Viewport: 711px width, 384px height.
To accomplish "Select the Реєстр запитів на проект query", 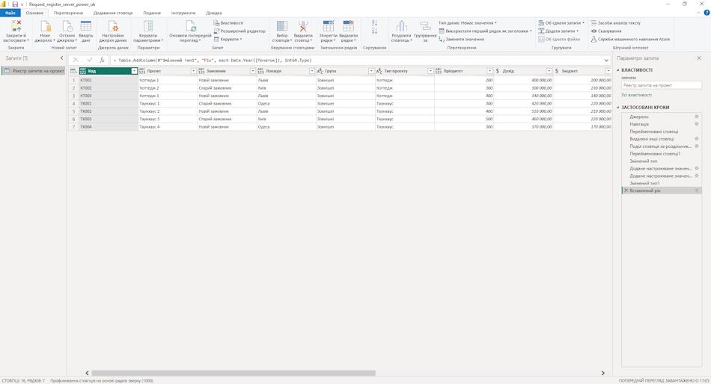I will [x=34, y=71].
